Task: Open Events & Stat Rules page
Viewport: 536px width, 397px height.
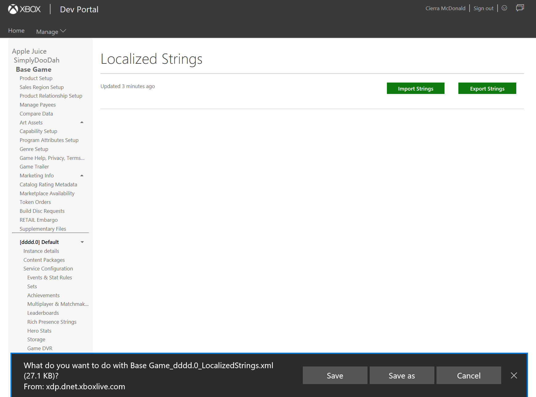Action: [50, 277]
